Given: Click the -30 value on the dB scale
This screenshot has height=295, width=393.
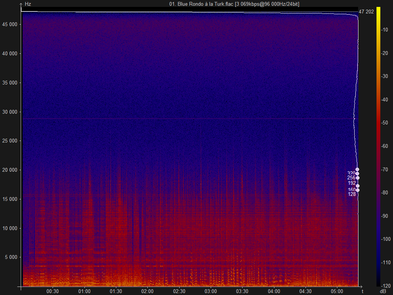Looking at the screenshot, I should point(385,76).
